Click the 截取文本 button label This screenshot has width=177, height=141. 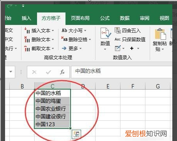(x=41, y=49)
